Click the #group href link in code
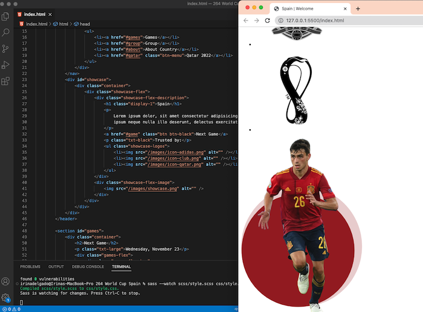This screenshot has height=312, width=423. pyautogui.click(x=133, y=43)
